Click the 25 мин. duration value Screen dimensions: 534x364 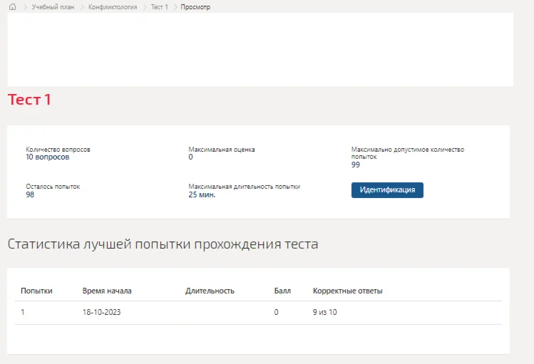pos(202,194)
